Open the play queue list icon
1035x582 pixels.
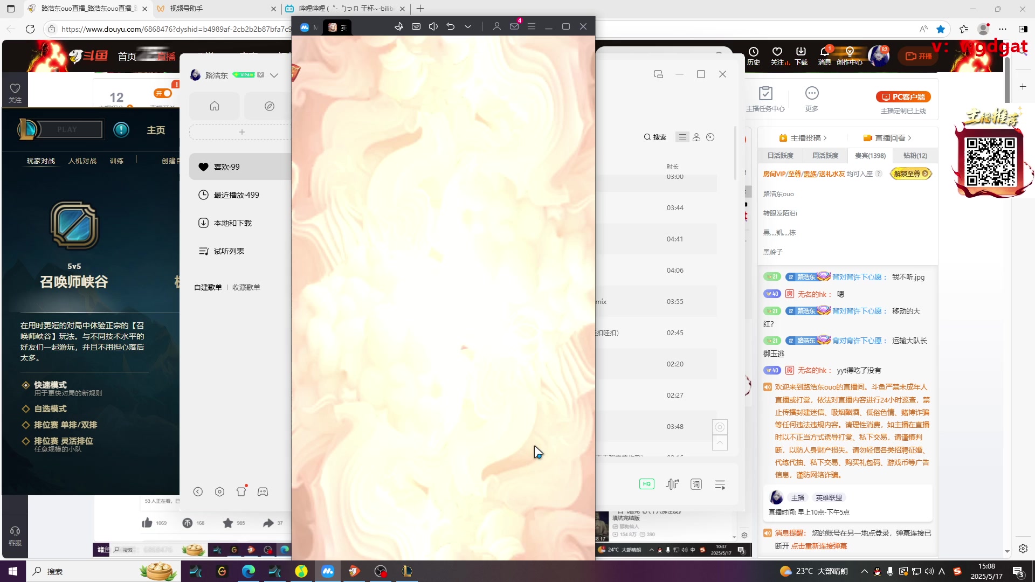point(720,484)
